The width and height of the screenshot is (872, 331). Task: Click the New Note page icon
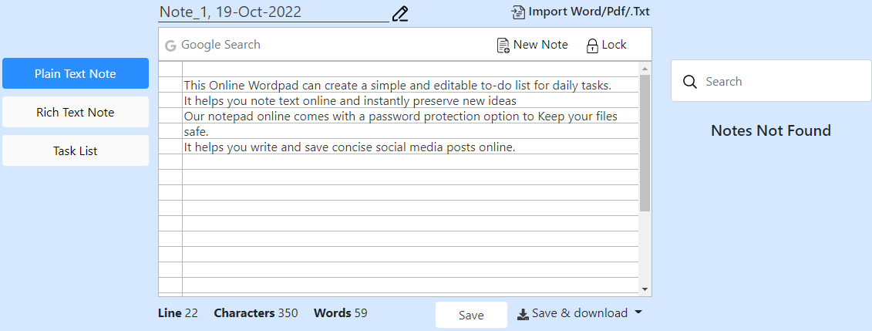pos(503,45)
